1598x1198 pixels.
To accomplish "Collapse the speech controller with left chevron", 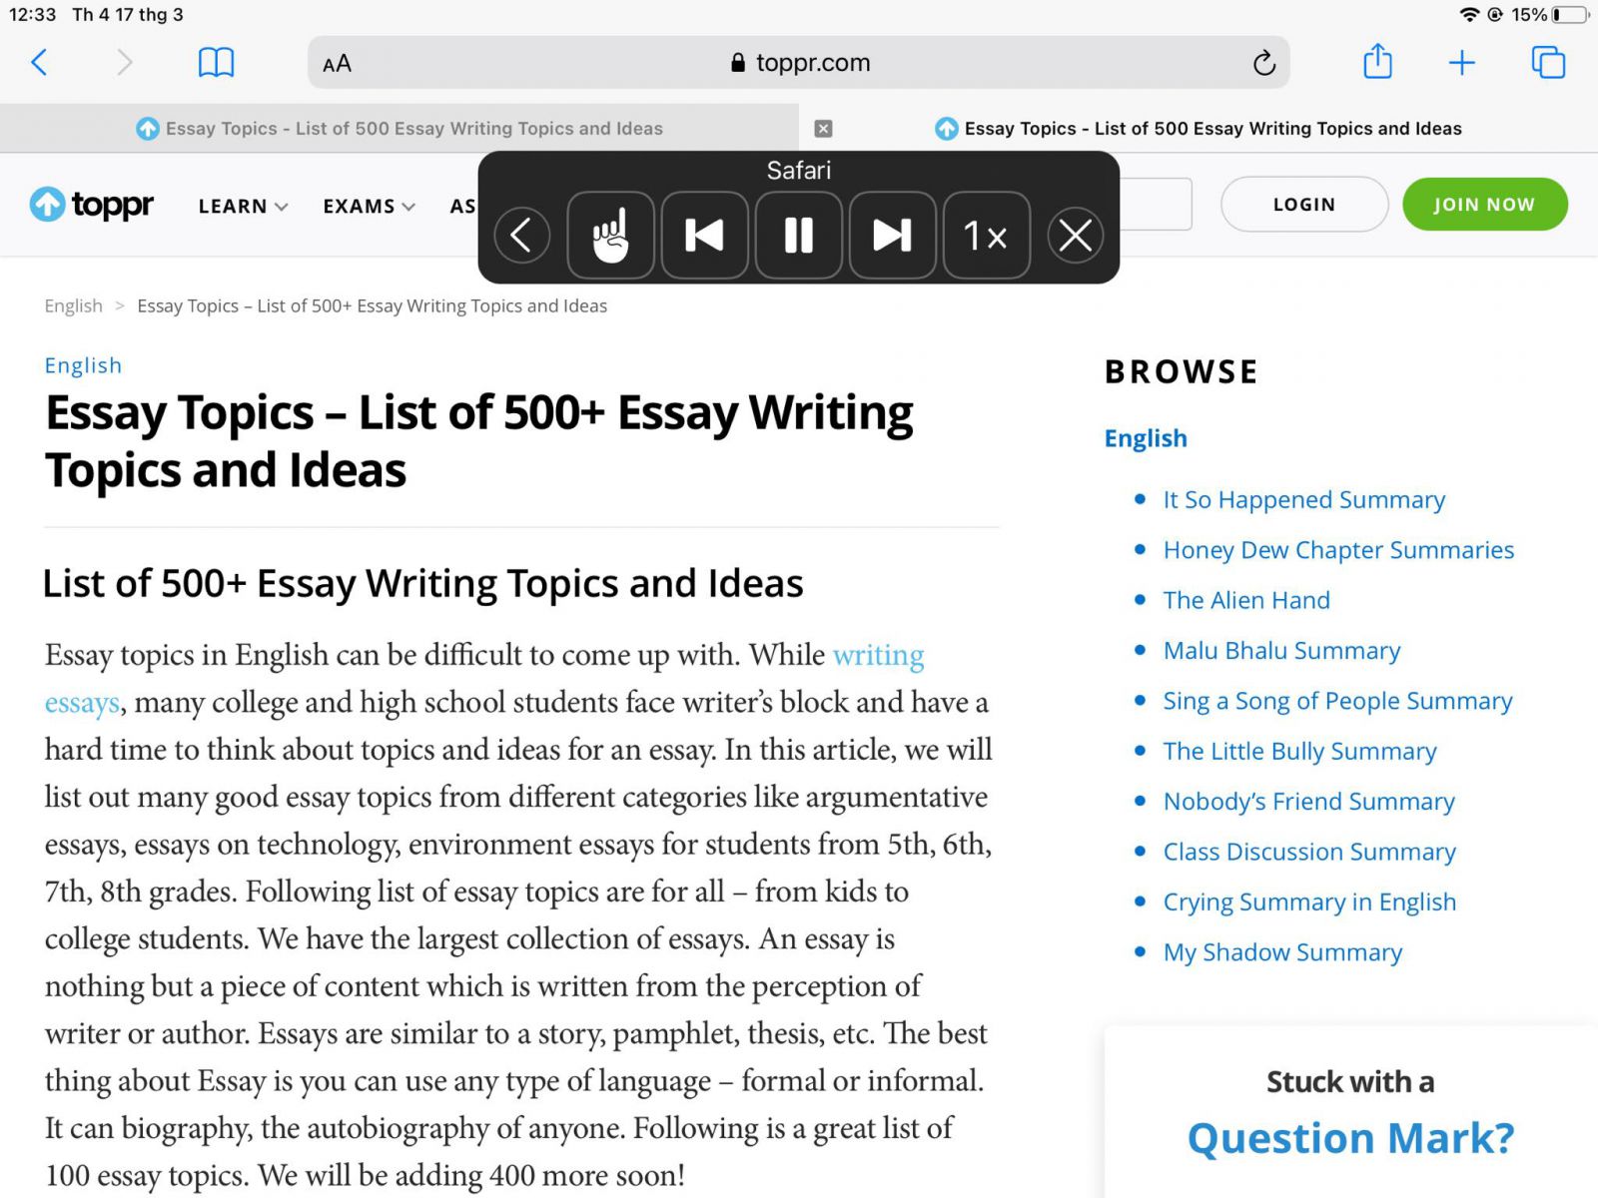I will 521,236.
